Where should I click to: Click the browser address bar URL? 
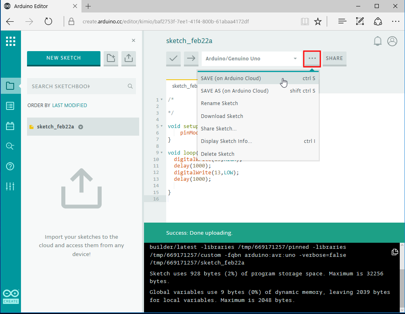point(165,22)
